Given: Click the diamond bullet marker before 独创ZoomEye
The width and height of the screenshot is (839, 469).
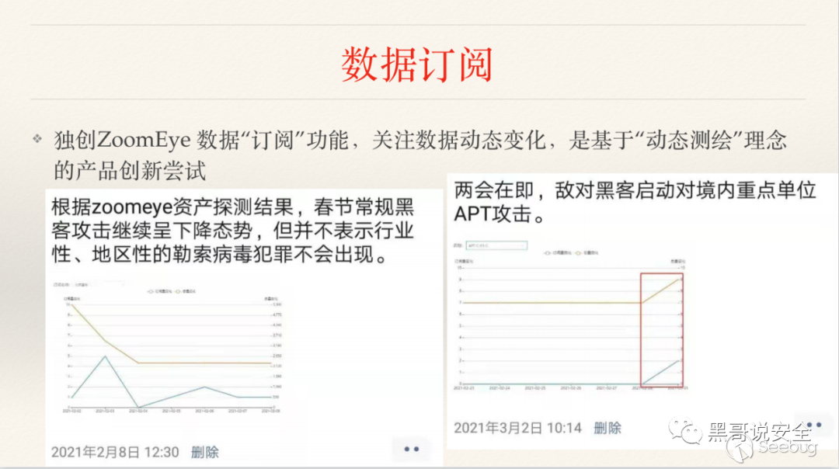Looking at the screenshot, I should pyautogui.click(x=37, y=139).
